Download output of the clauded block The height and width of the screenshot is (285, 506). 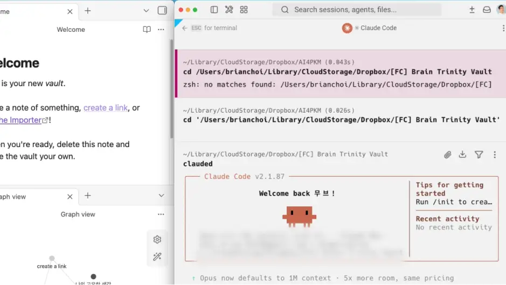(462, 155)
